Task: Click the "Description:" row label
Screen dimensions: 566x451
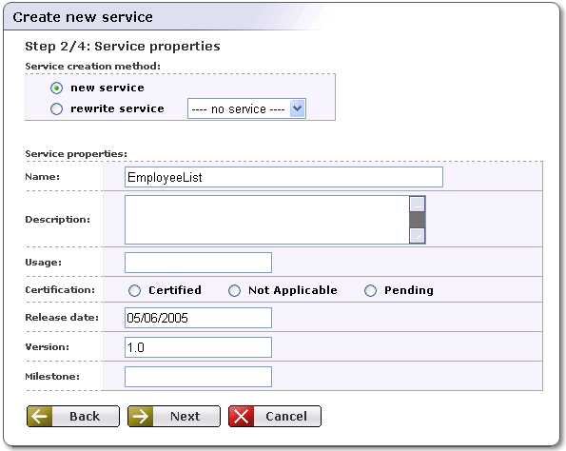Action: 57,220
